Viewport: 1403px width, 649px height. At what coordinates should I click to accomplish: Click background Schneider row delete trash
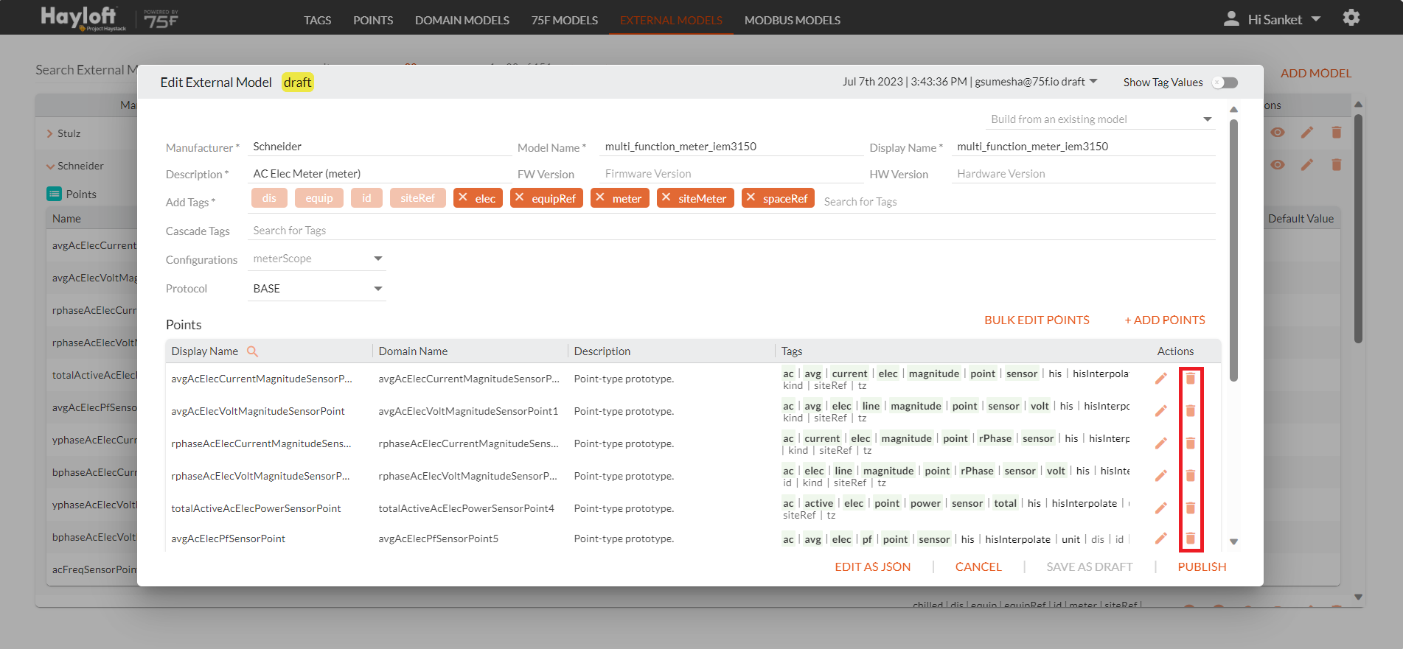(x=1336, y=165)
